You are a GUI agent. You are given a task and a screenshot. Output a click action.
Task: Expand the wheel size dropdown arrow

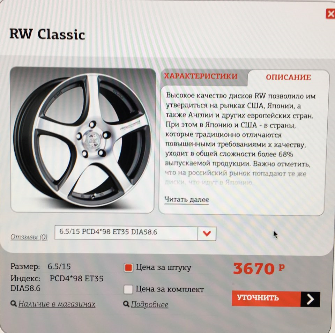[x=207, y=233]
